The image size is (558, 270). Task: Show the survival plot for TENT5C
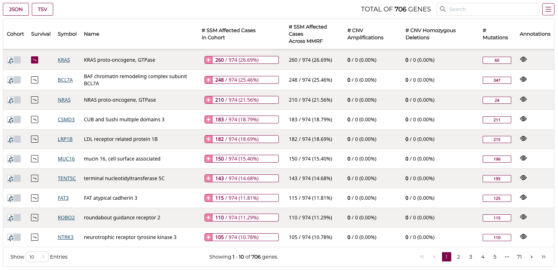(x=35, y=178)
